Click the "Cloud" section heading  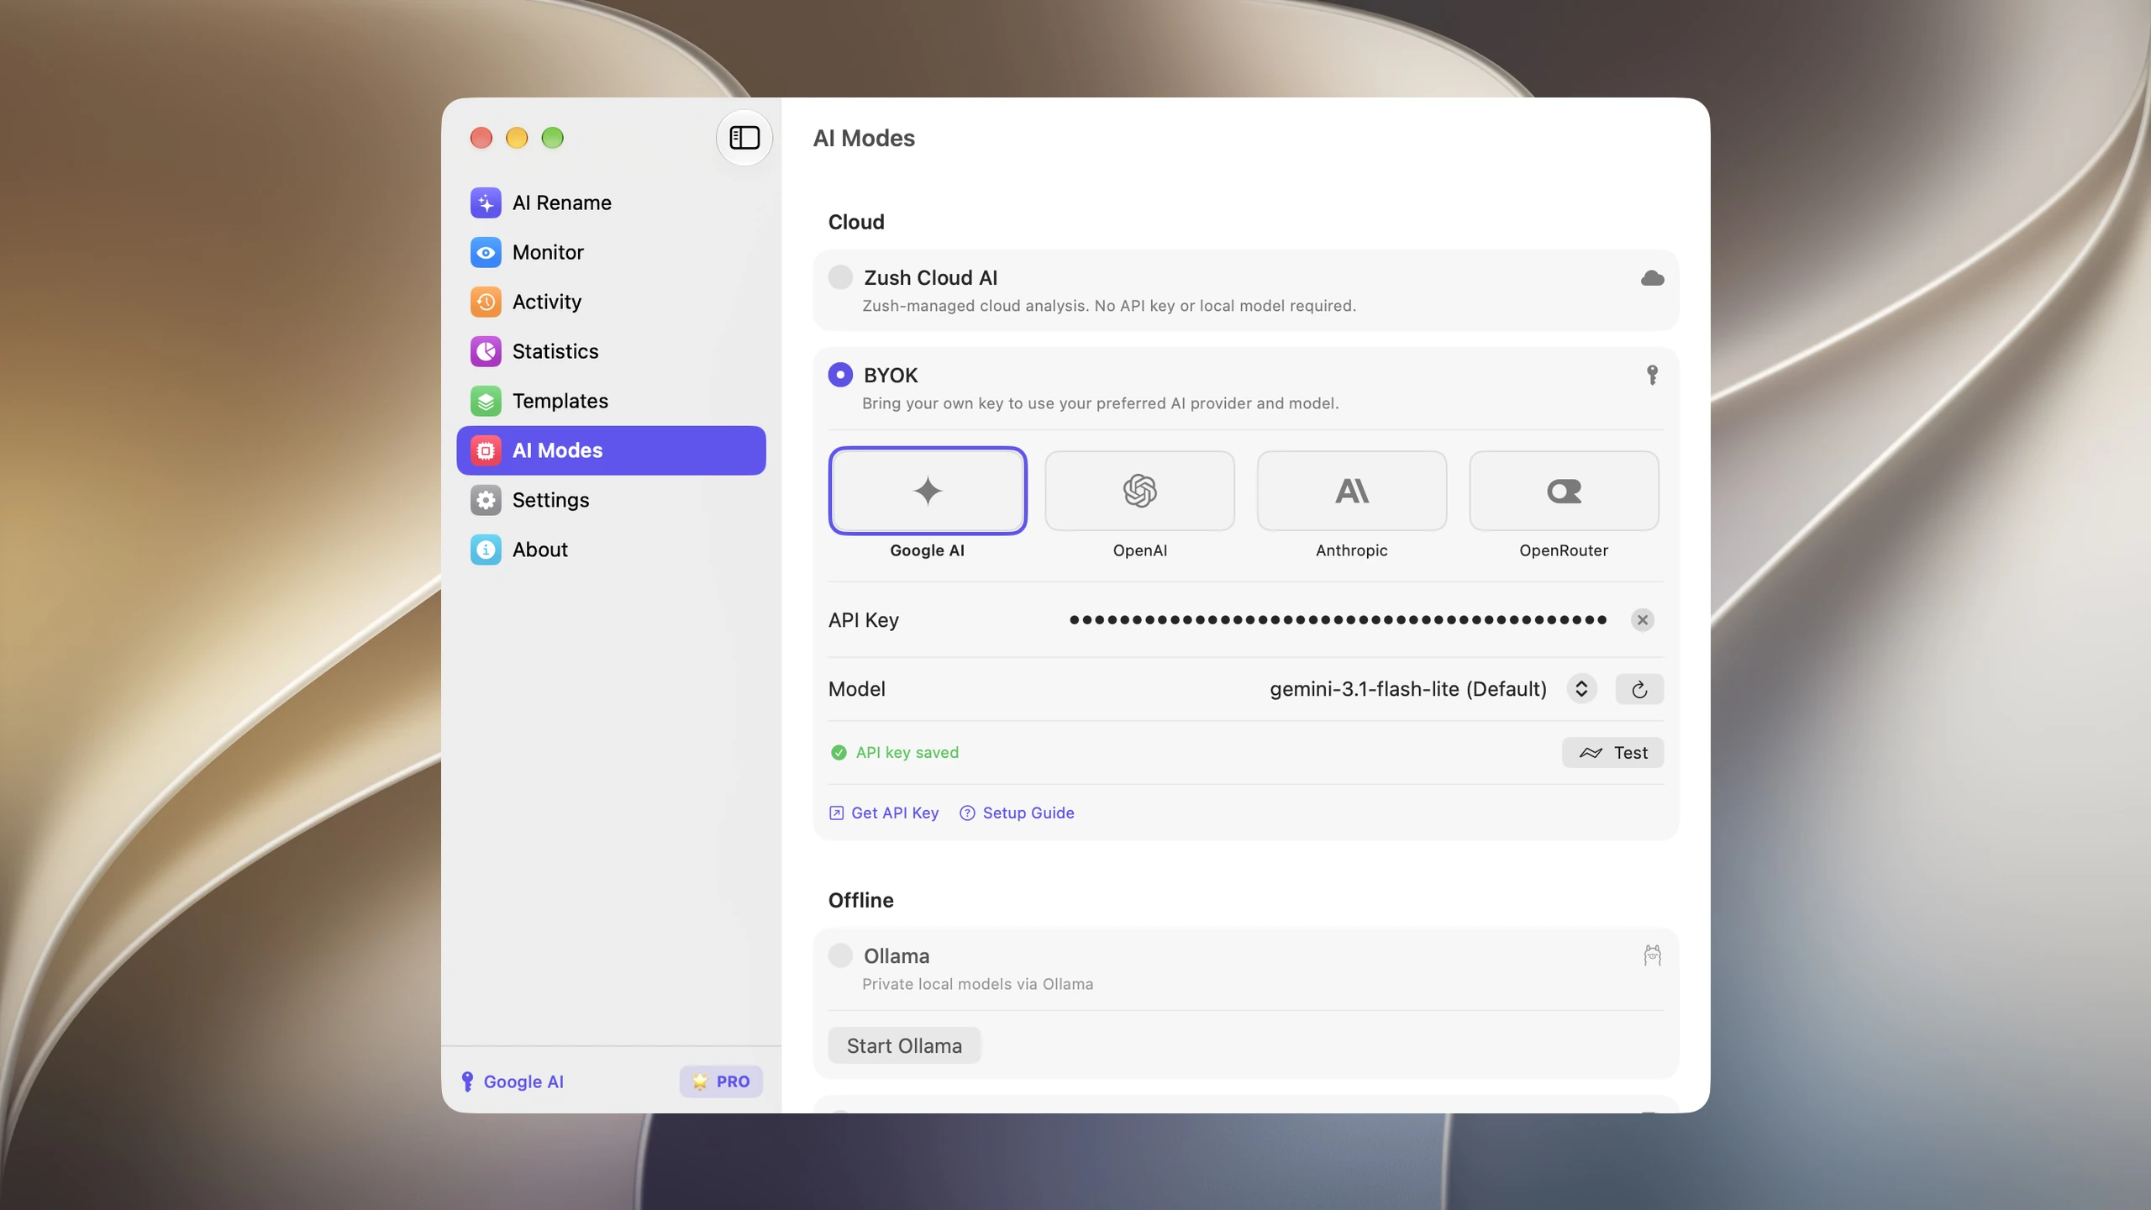(x=856, y=222)
